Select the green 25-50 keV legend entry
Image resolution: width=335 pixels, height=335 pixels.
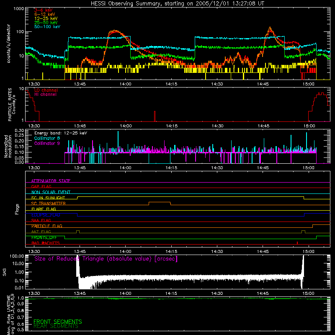46,23
